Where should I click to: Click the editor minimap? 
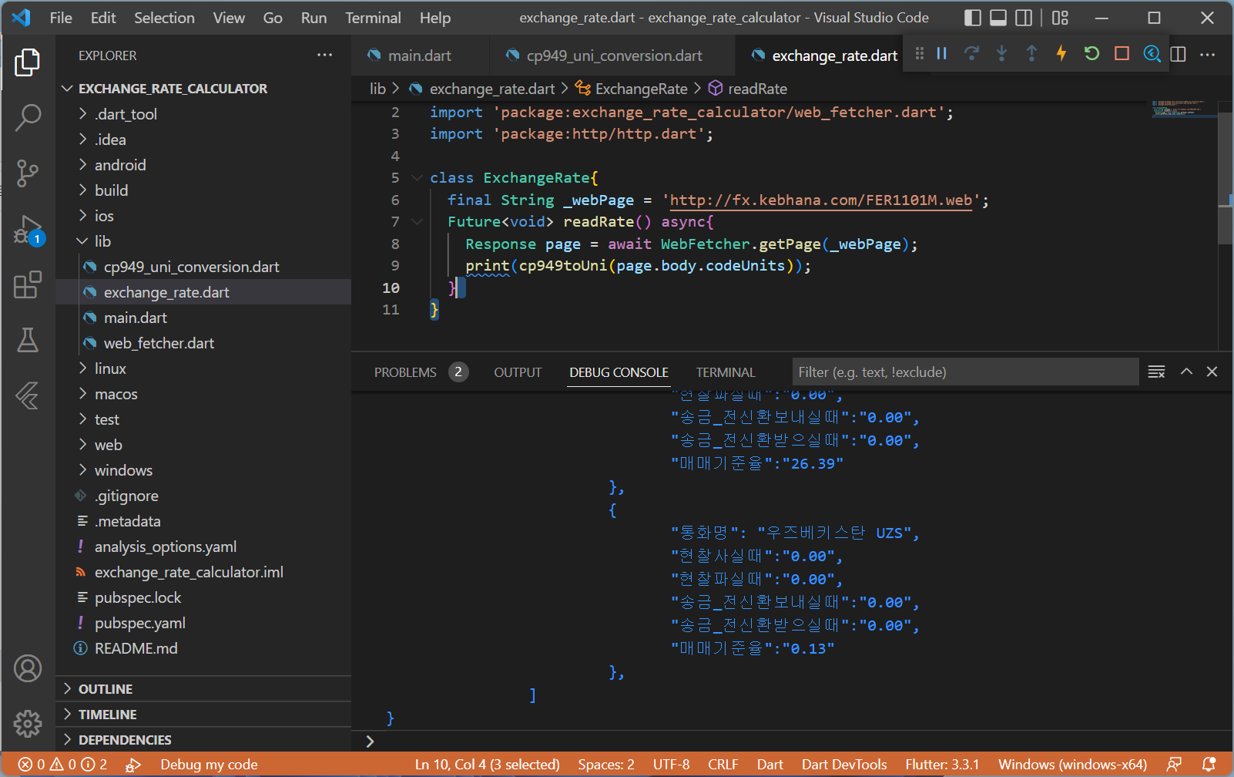click(1185, 110)
